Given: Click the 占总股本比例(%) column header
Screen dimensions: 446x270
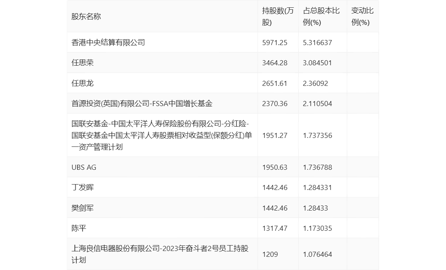Looking at the screenshot, I should coord(321,16).
